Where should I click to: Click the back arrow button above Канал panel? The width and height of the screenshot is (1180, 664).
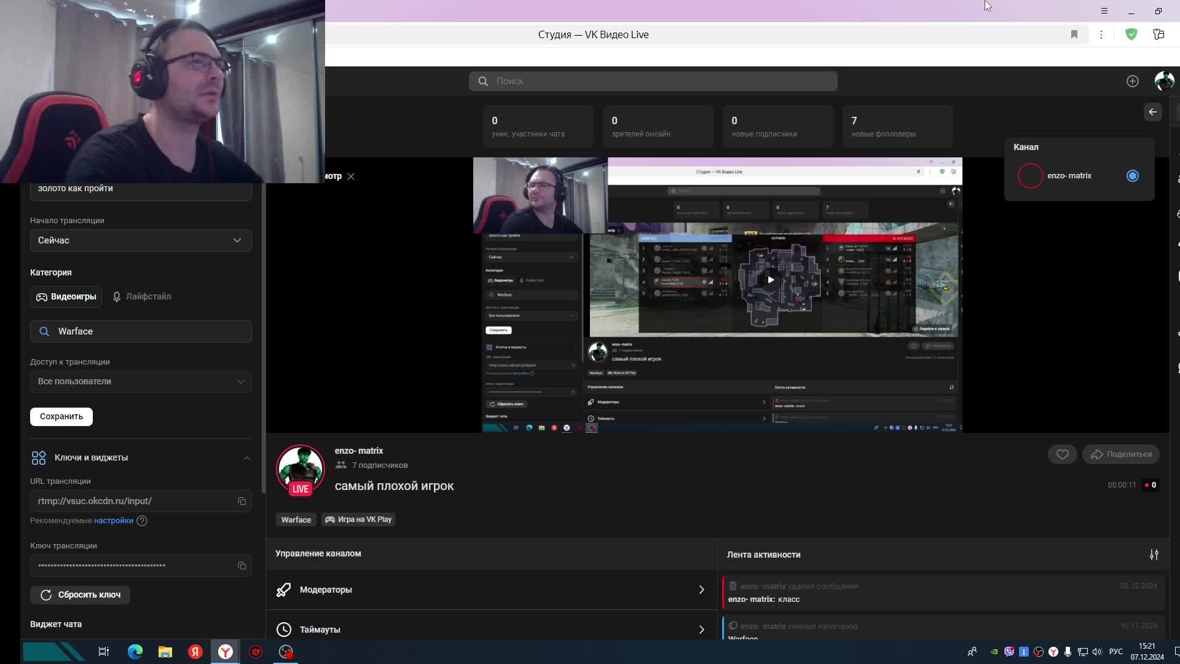[1152, 112]
